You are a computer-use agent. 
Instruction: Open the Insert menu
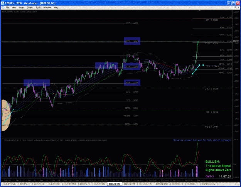[21, 8]
